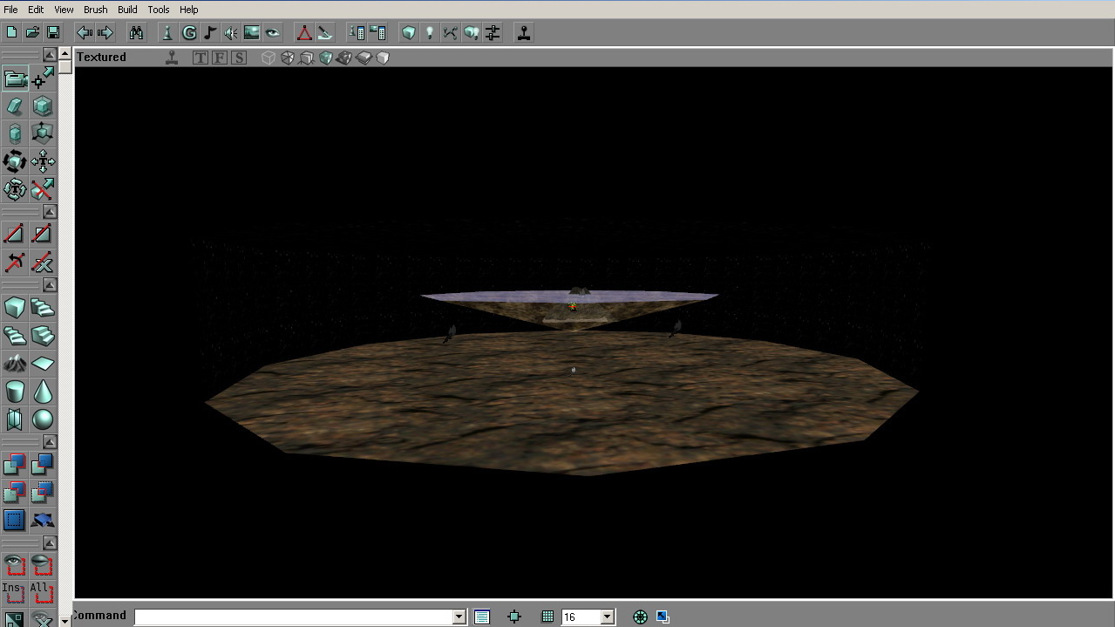
Task: Toggle realtime preview joystick in viewport
Action: (x=172, y=58)
